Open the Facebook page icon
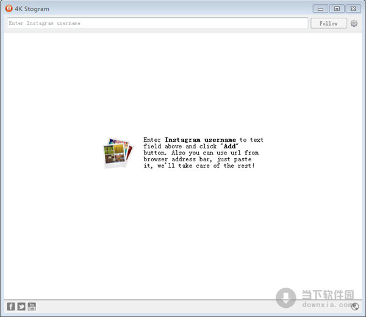 11,306
